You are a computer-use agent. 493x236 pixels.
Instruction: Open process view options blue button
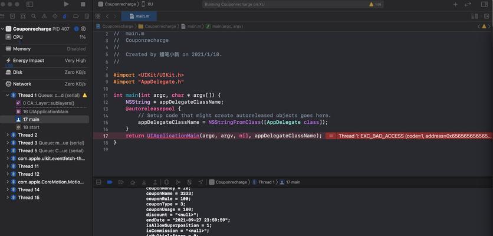tap(76, 29)
